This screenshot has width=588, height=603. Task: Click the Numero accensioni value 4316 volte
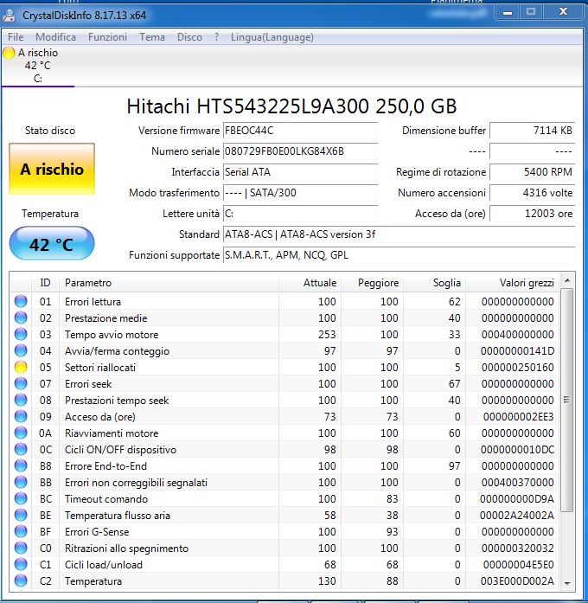533,193
